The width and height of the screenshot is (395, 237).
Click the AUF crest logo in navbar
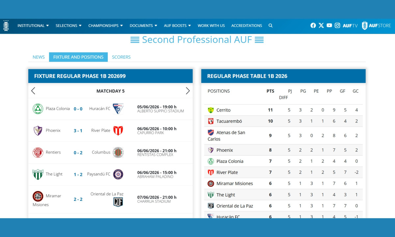tap(6, 25)
